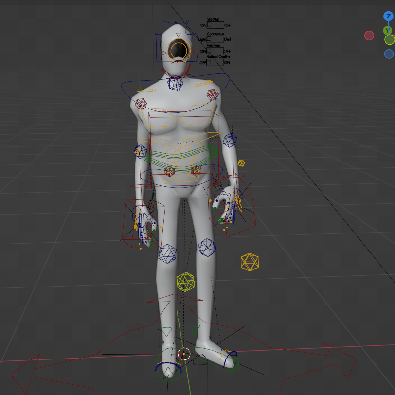This screenshot has height=395, width=395.
Task: Select the small orange circle near the forearm
Action: coord(241,163)
